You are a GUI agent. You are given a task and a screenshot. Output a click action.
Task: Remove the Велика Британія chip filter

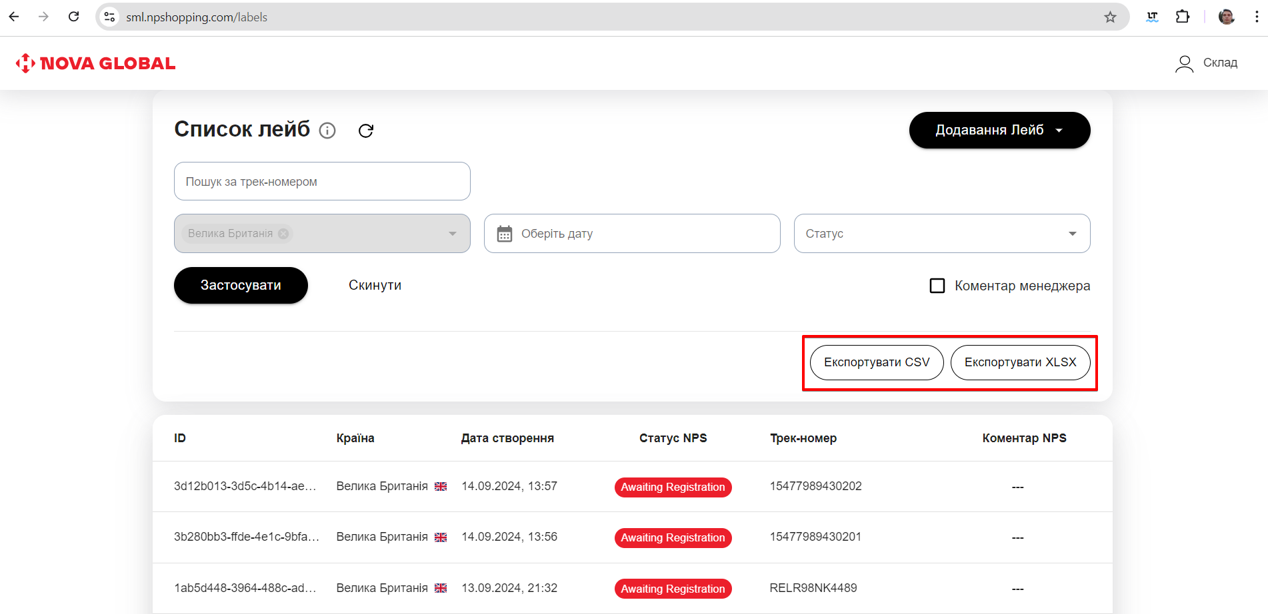[283, 234]
